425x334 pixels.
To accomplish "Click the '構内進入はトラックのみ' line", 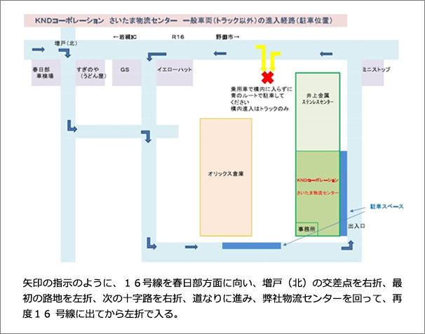I will click(259, 109).
